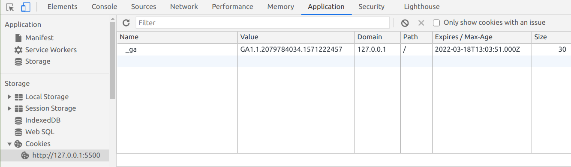Delete selected cookie with the X icon
571x167 pixels.
[421, 23]
